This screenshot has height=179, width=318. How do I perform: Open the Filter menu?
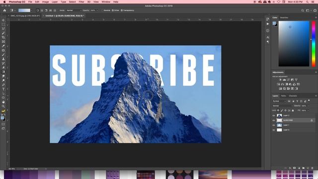(81, 2)
